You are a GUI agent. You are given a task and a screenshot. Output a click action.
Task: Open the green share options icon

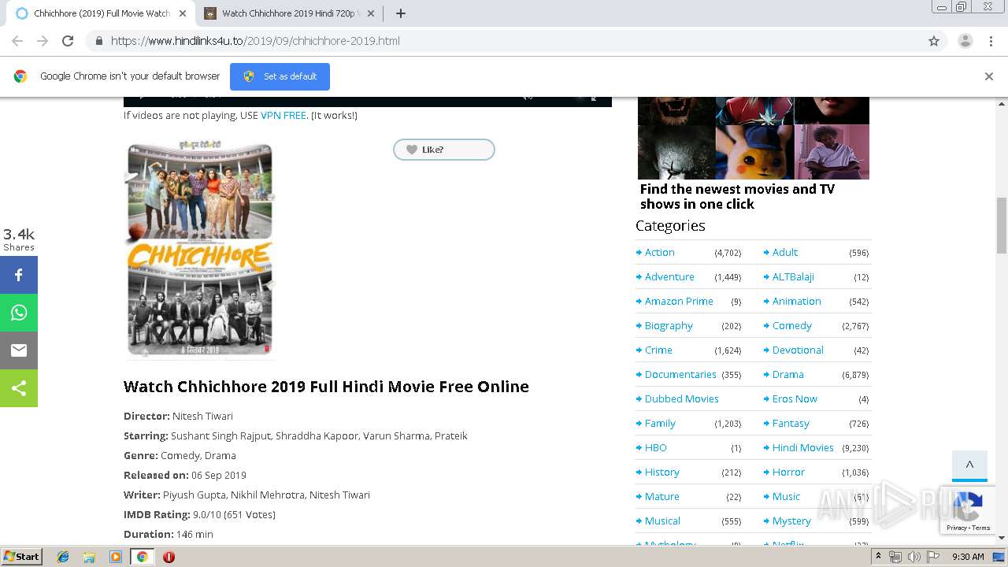19,388
